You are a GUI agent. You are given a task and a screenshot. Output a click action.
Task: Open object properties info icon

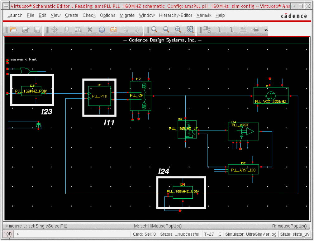click(102, 30)
